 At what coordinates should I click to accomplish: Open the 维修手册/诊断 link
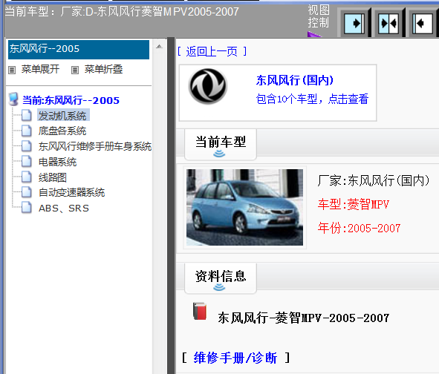235,358
